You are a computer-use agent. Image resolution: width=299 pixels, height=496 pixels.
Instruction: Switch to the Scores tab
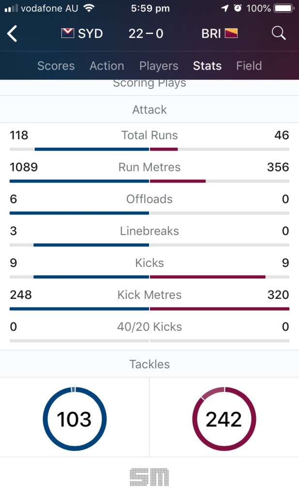tap(56, 66)
